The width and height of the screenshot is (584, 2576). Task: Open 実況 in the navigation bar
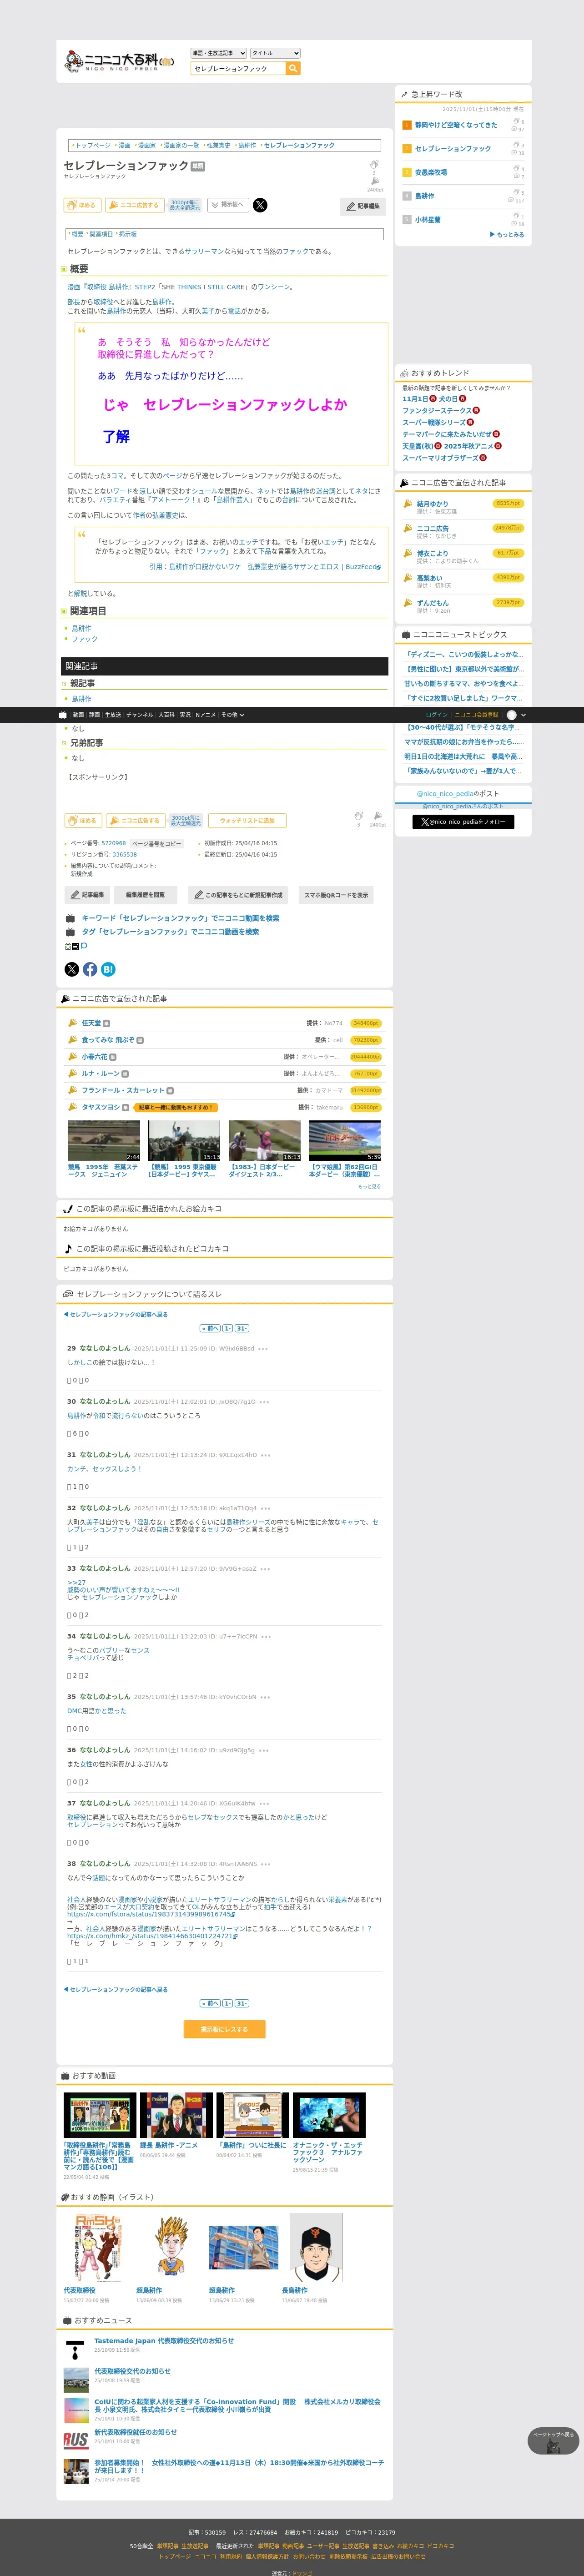coord(185,715)
